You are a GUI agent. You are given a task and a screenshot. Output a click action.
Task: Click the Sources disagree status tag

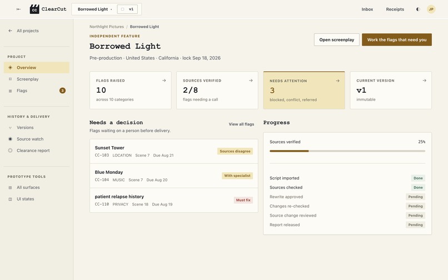tap(235, 151)
